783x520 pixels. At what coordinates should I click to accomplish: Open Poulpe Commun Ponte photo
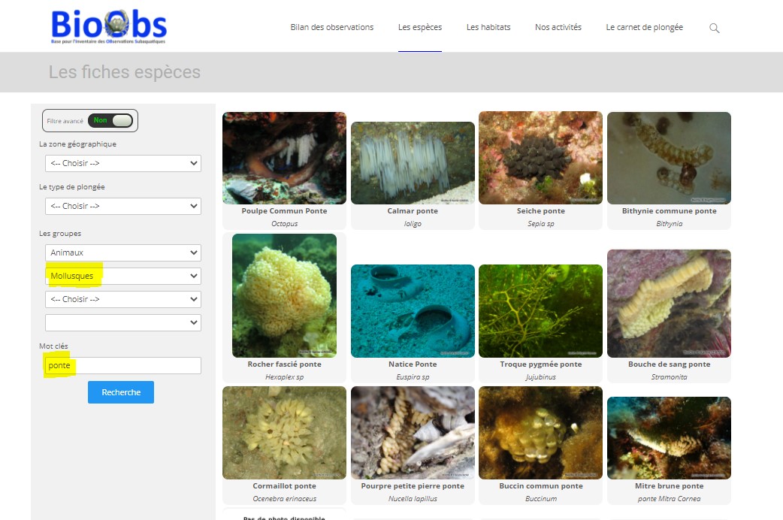pyautogui.click(x=284, y=158)
